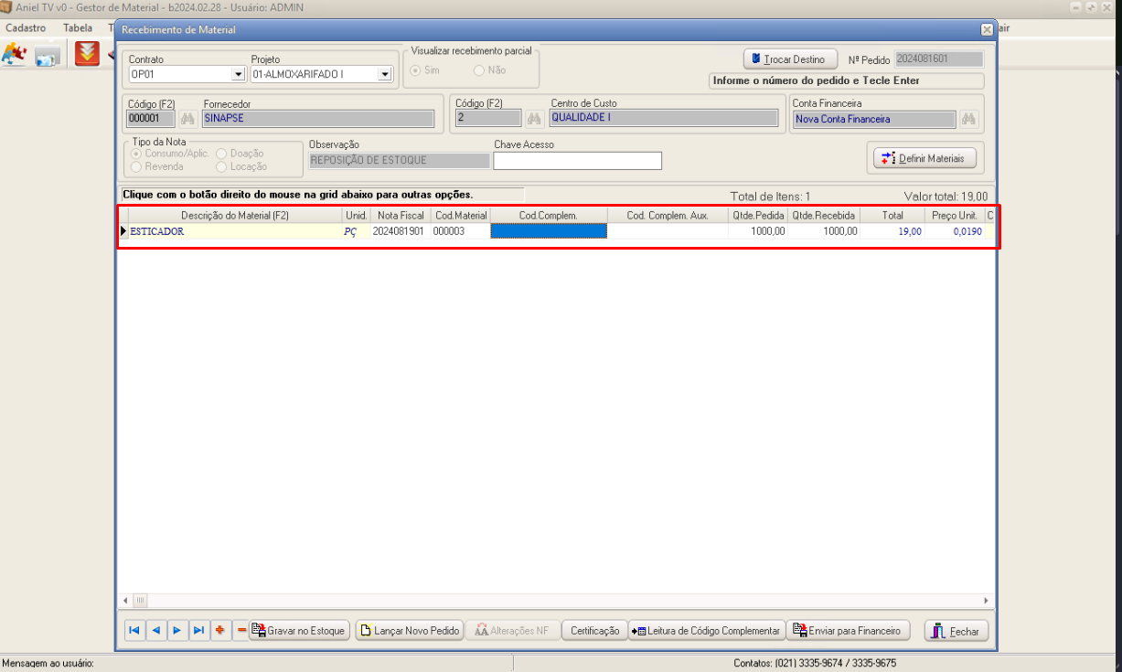Click the orange plus insert record icon
The height and width of the screenshot is (672, 1122).
(219, 631)
